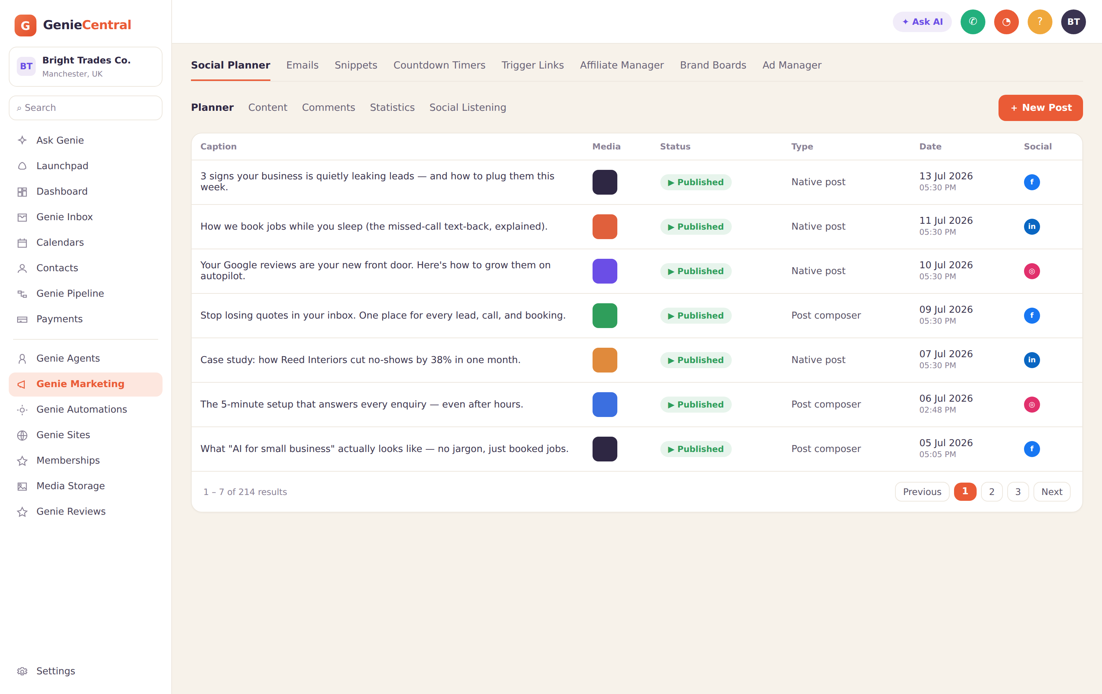Open the phone dialer icon in header
1102x694 pixels.
click(973, 22)
